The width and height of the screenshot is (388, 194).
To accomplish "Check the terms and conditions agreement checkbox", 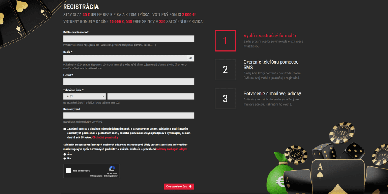I will tap(64, 128).
